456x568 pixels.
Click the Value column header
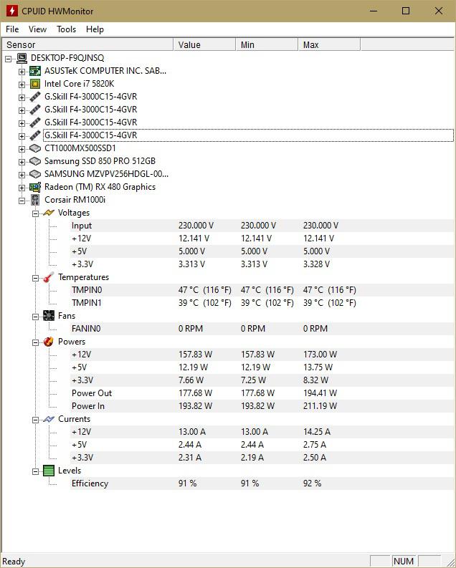[204, 44]
